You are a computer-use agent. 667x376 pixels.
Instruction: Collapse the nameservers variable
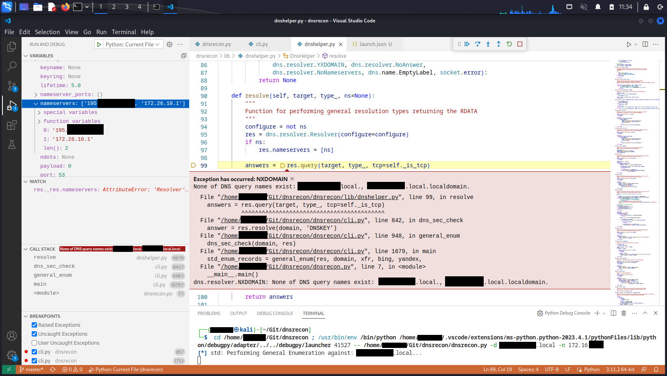pos(36,103)
